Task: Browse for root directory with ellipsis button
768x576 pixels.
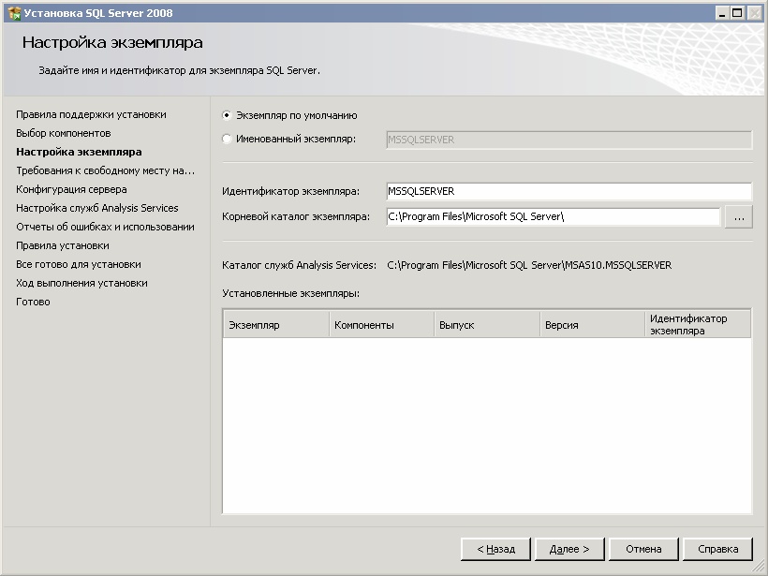Action: [739, 216]
